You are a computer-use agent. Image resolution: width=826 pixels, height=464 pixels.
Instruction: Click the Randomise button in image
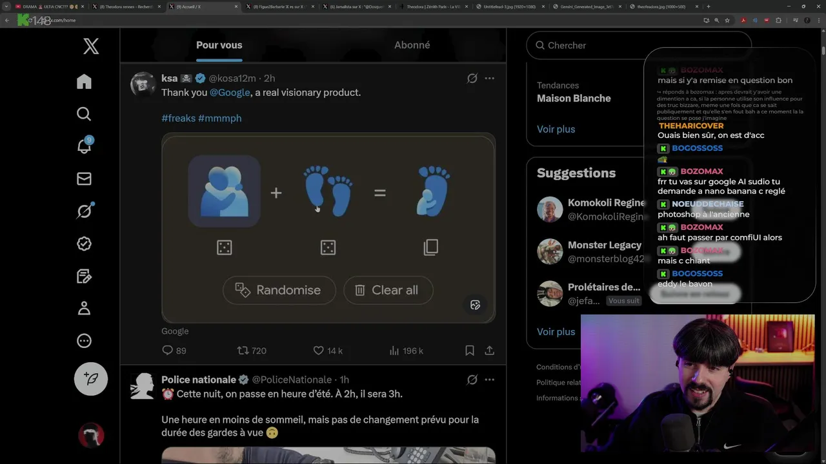click(279, 290)
